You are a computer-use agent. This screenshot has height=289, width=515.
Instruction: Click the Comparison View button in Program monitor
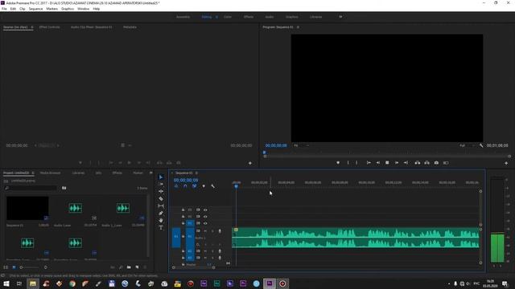pyautogui.click(x=446, y=162)
